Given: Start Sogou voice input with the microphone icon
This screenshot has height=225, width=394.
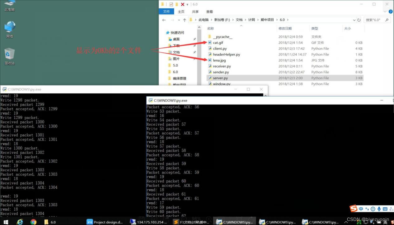Looking at the screenshot, I should [379, 209].
